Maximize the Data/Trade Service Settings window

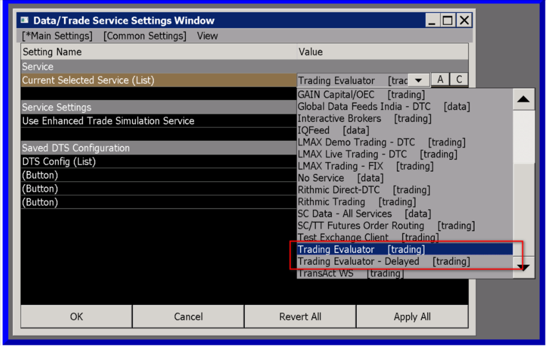(447, 20)
